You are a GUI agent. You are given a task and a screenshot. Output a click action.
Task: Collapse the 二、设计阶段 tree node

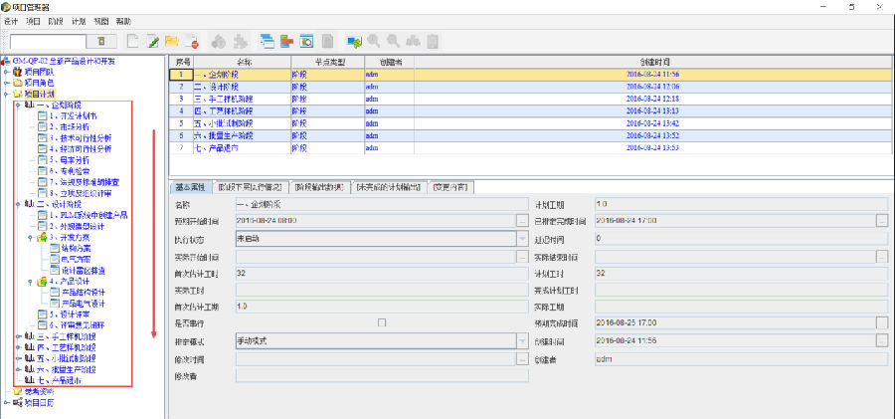tap(18, 202)
